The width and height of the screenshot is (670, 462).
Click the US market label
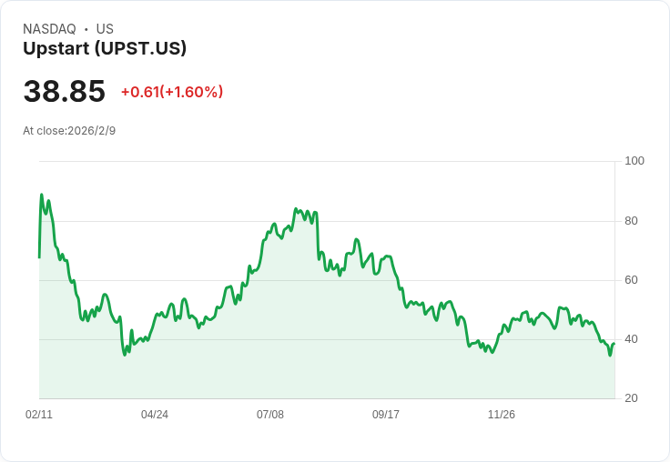click(x=105, y=29)
